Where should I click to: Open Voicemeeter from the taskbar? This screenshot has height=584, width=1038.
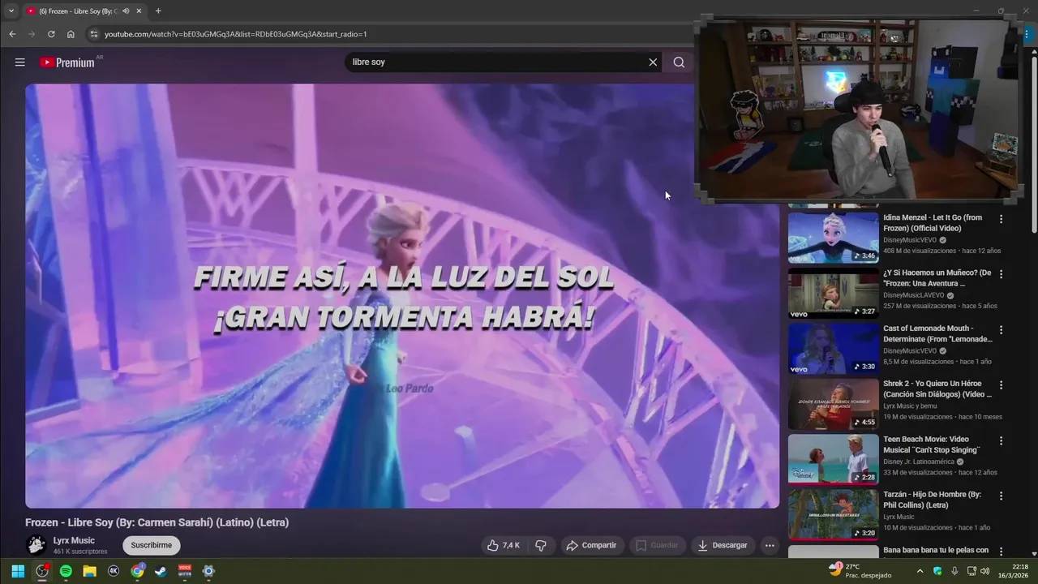[x=185, y=571]
